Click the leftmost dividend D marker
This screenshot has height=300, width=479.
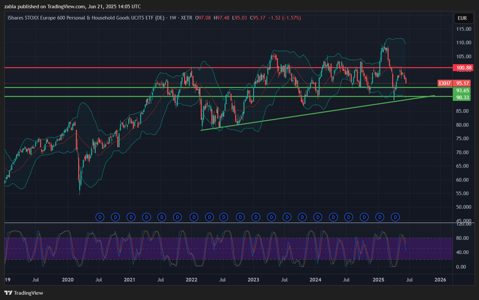[x=100, y=217]
